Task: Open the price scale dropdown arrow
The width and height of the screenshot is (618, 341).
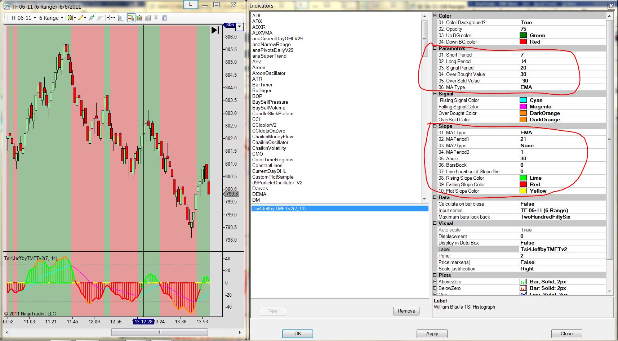Action: tap(239, 26)
